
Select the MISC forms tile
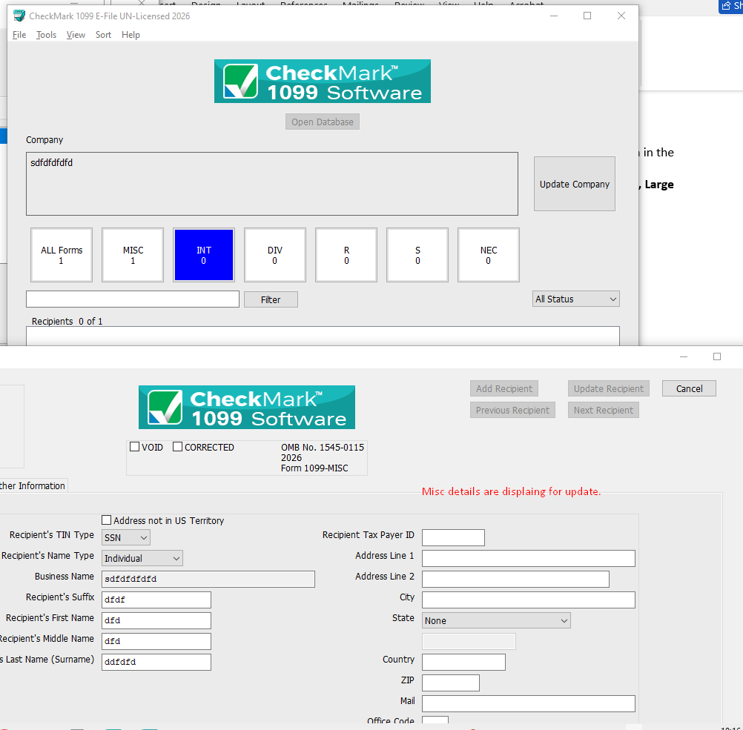[x=133, y=255]
